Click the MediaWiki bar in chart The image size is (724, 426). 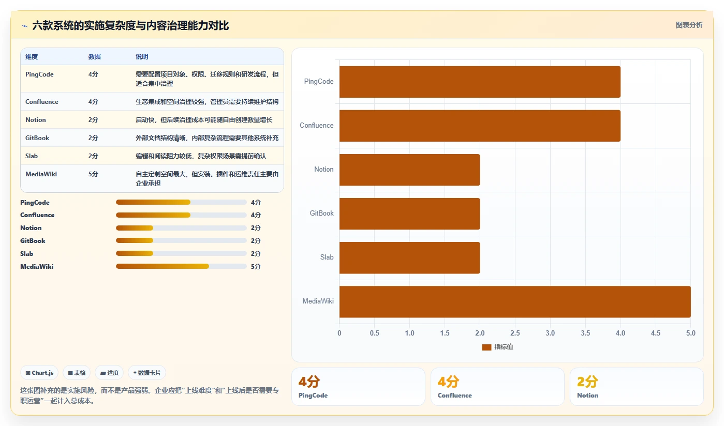click(515, 301)
